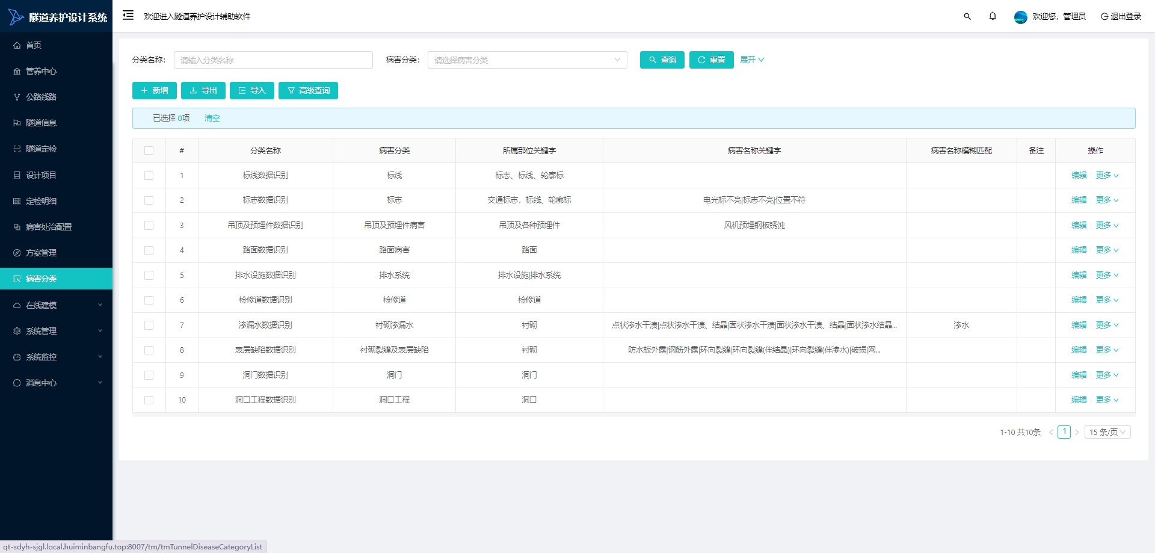
Task: Click the 新增 add button
Action: (x=155, y=90)
